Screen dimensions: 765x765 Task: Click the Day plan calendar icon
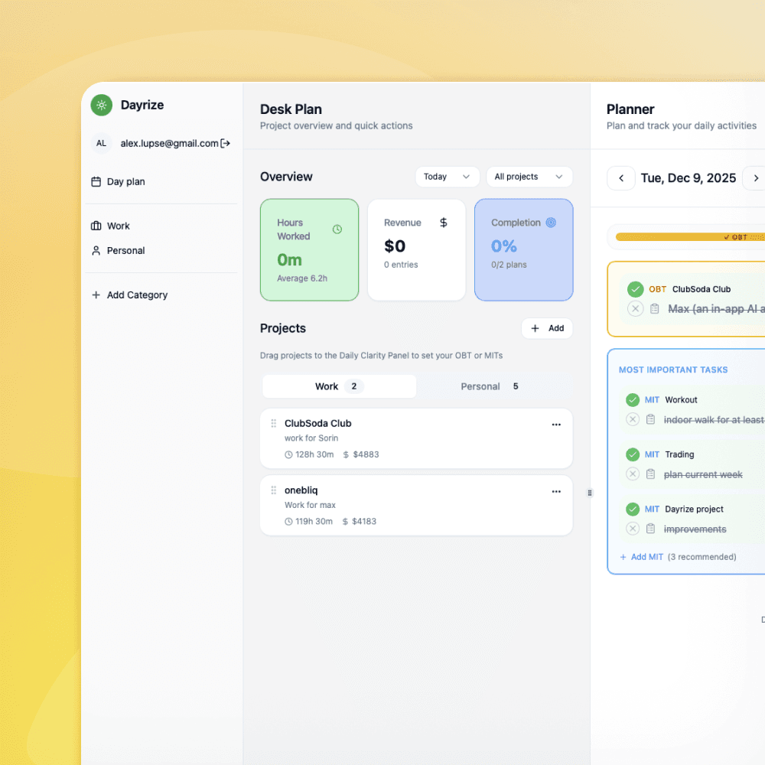(x=96, y=181)
